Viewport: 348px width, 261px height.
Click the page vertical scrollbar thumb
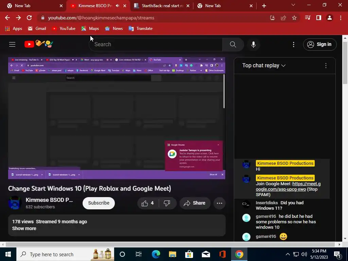coord(345,63)
